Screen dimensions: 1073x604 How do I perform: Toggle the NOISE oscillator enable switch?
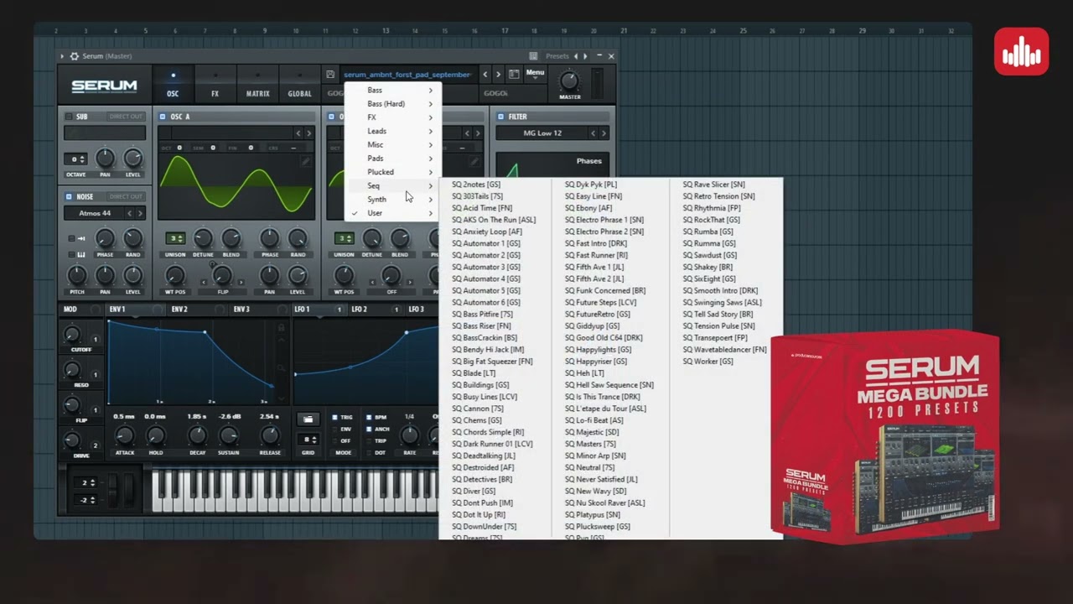(69, 196)
